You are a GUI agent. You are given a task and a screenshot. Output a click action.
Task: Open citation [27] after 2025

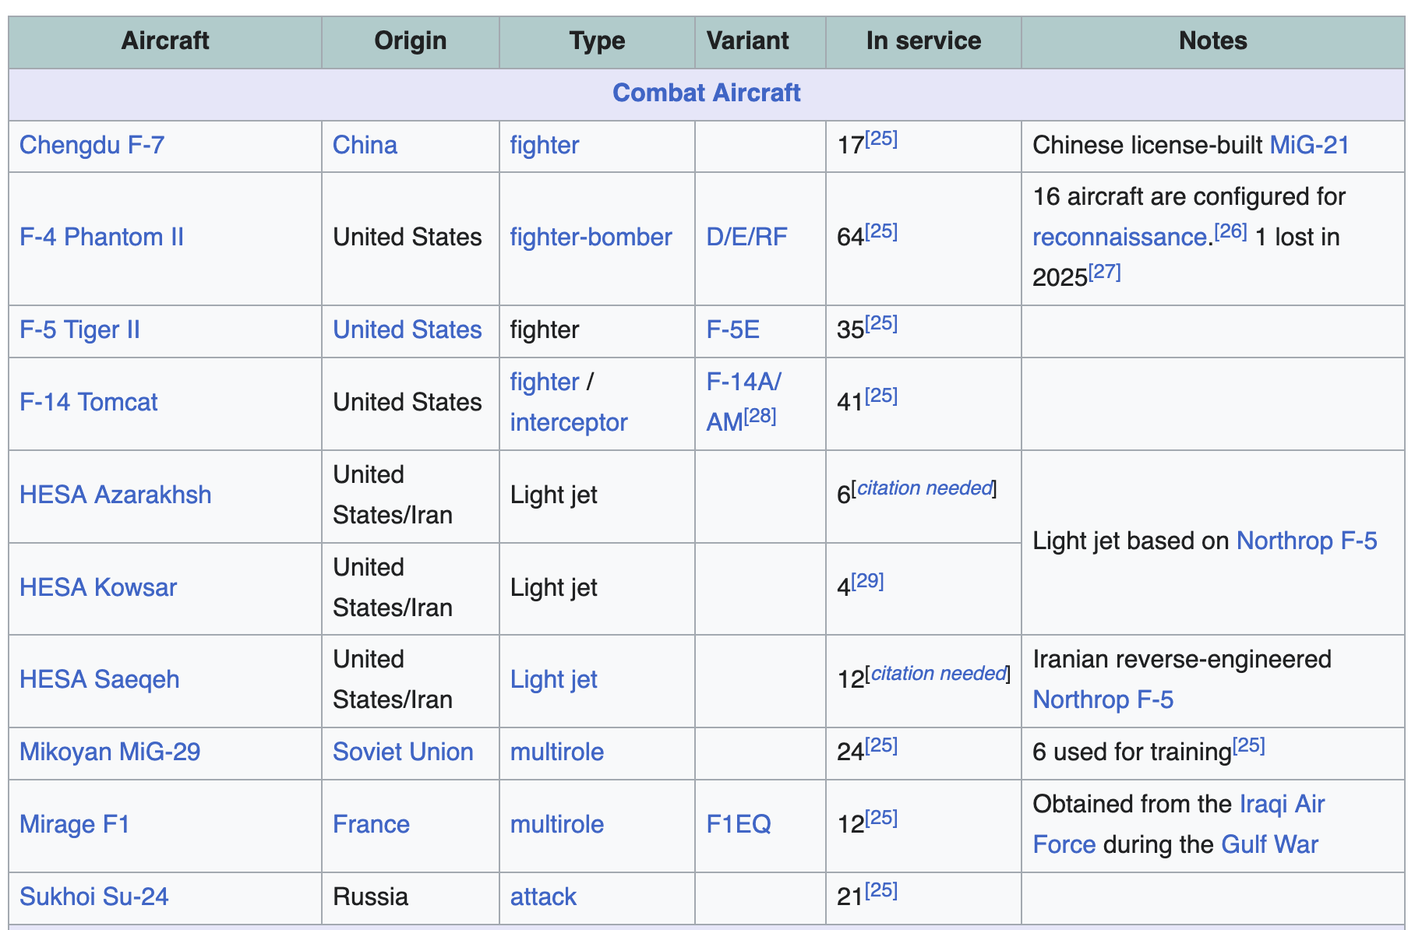click(x=1105, y=271)
